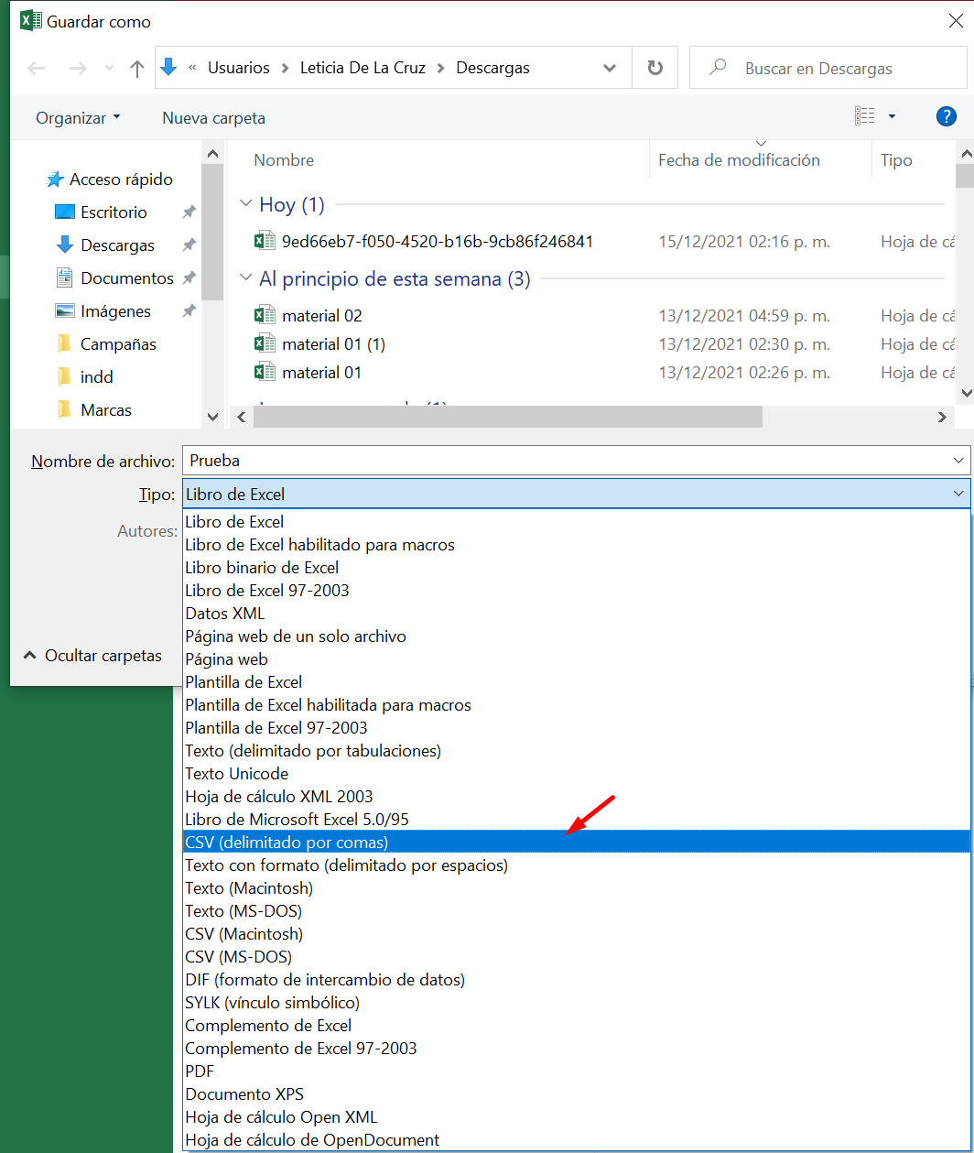Viewport: 974px width, 1153px height.
Task: Expand the address bar history dropdown
Action: [610, 68]
